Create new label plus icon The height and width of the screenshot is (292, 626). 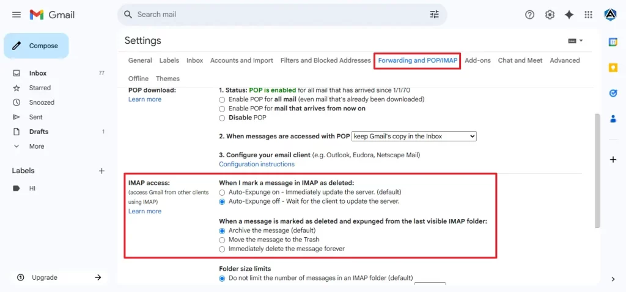pyautogui.click(x=101, y=171)
